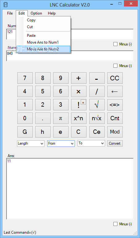This screenshot has width=140, height=238.
Task: Open the To unit dropdown
Action: 91,143
